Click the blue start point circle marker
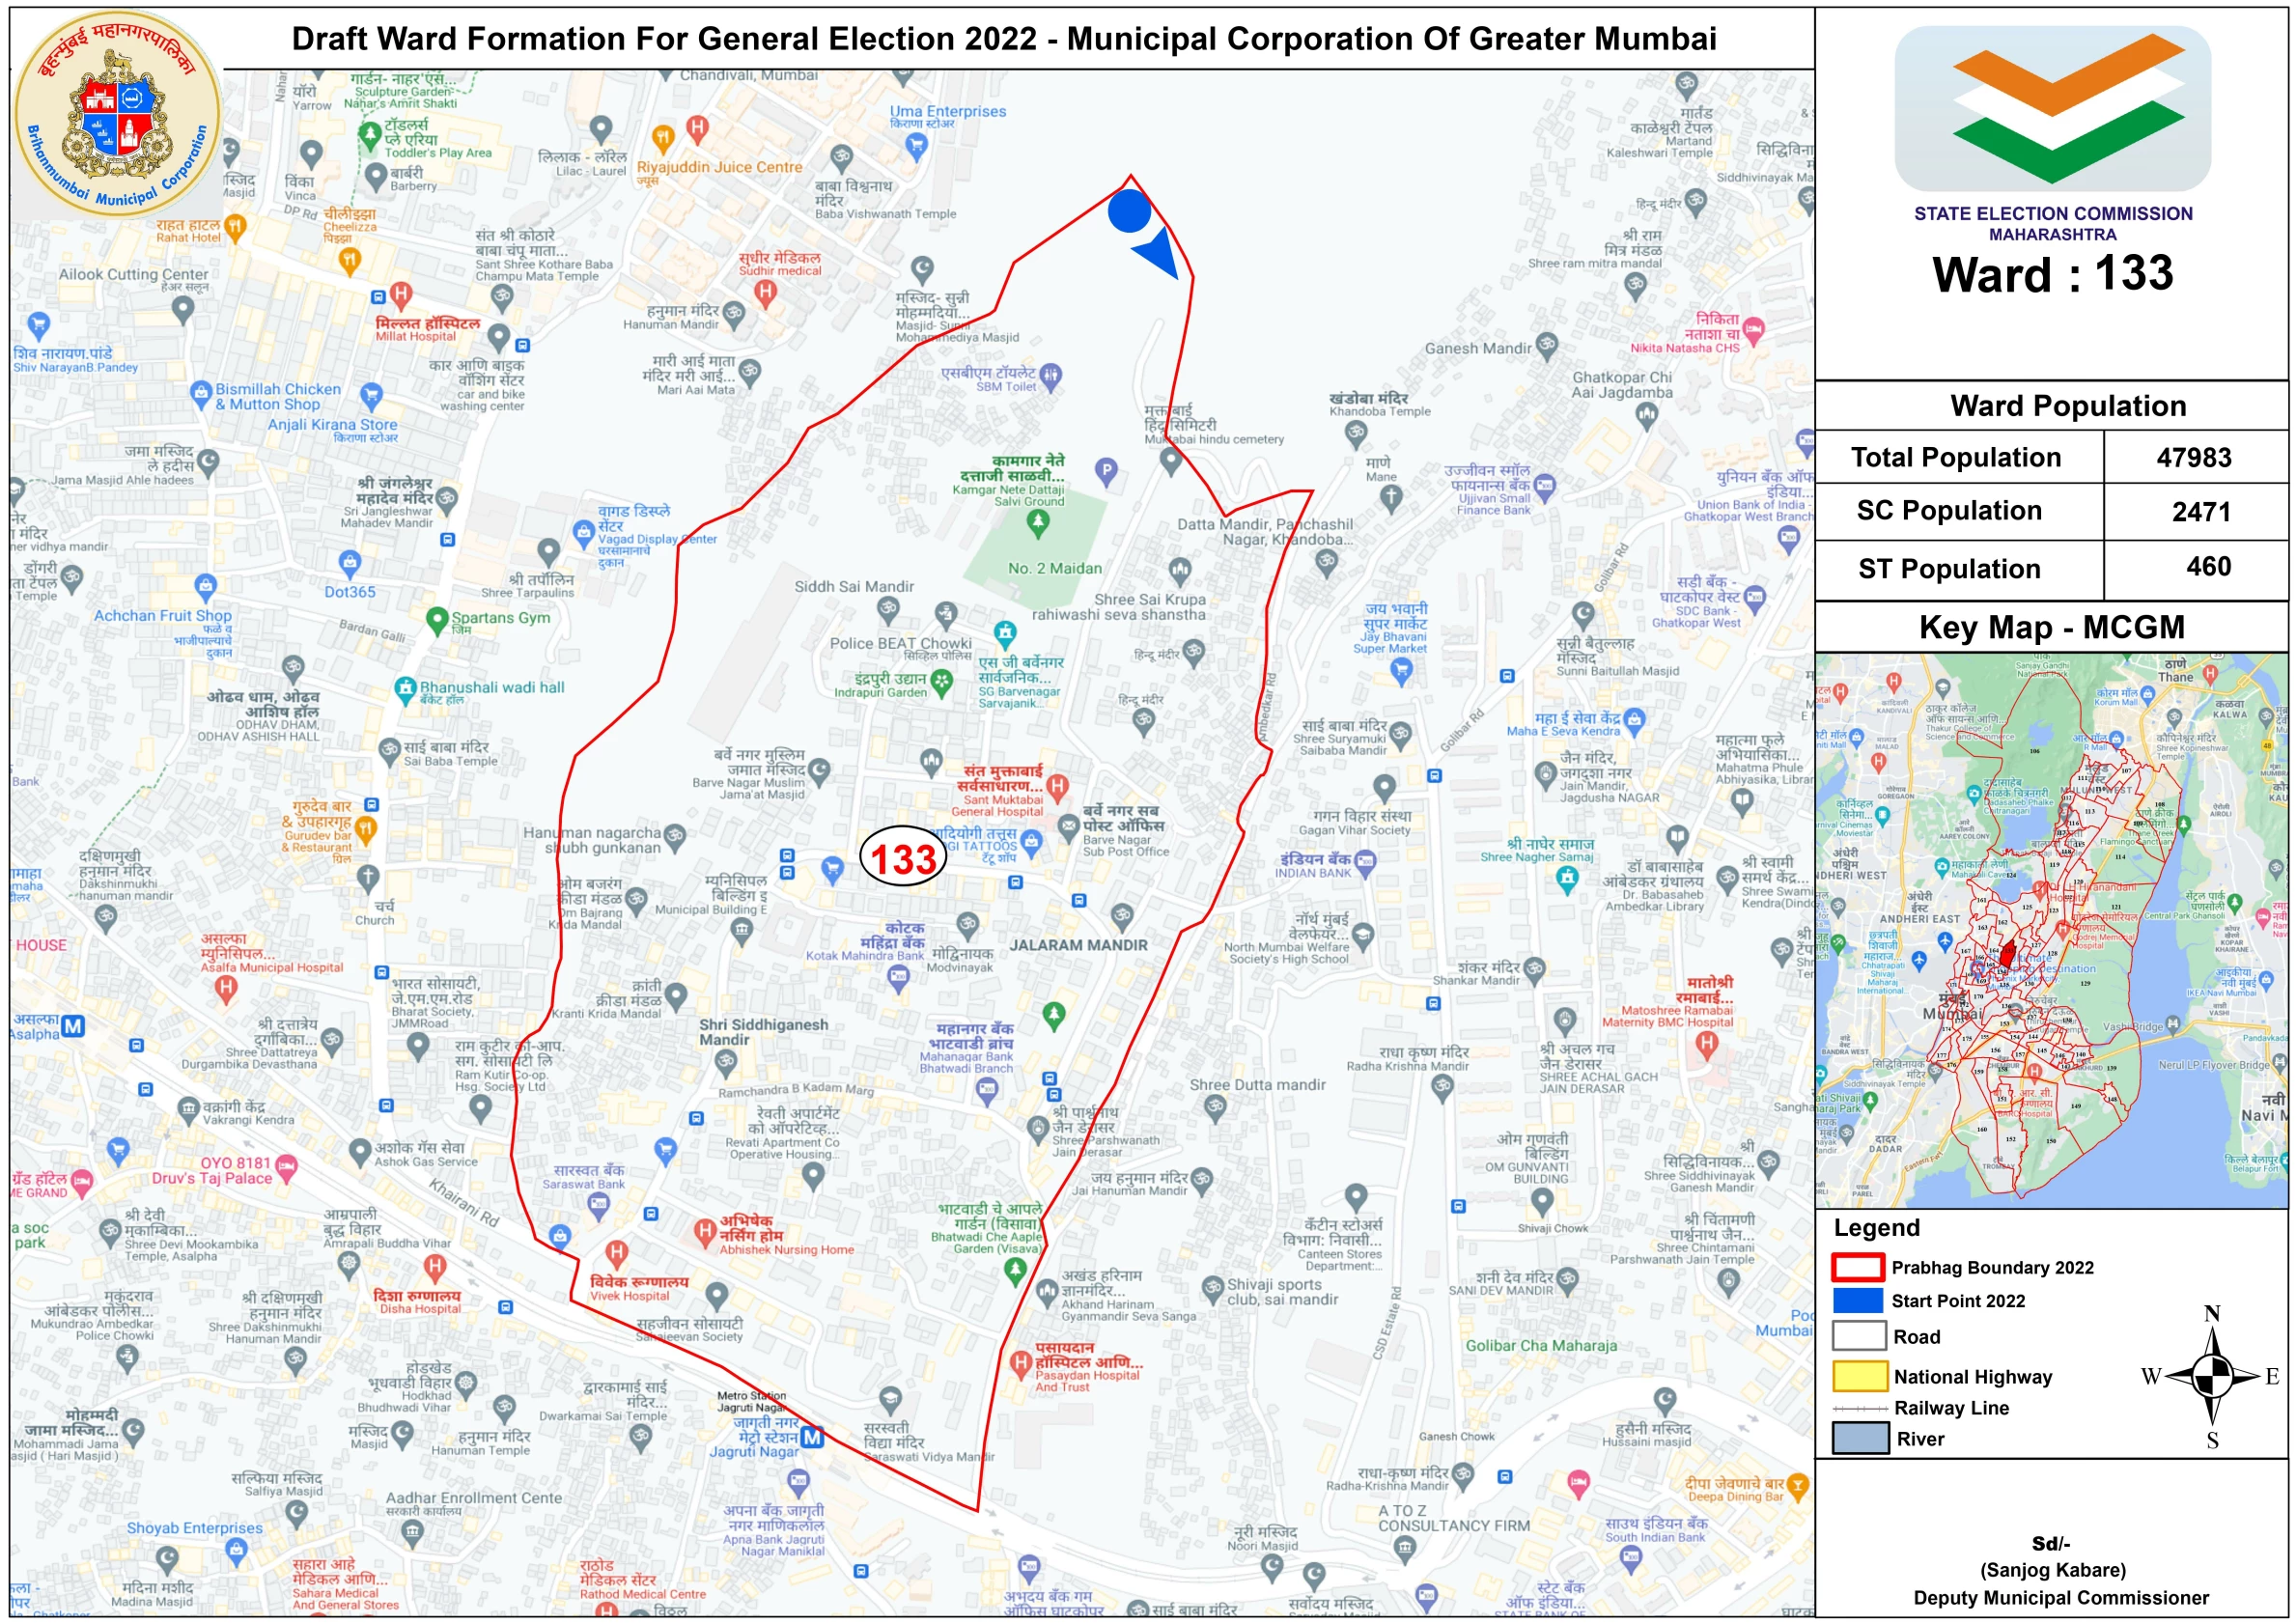This screenshot has width=2296, height=1623. coord(1130,212)
